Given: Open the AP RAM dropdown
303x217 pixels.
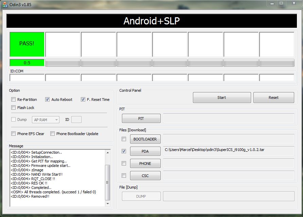Looking at the screenshot, I should [x=46, y=120].
